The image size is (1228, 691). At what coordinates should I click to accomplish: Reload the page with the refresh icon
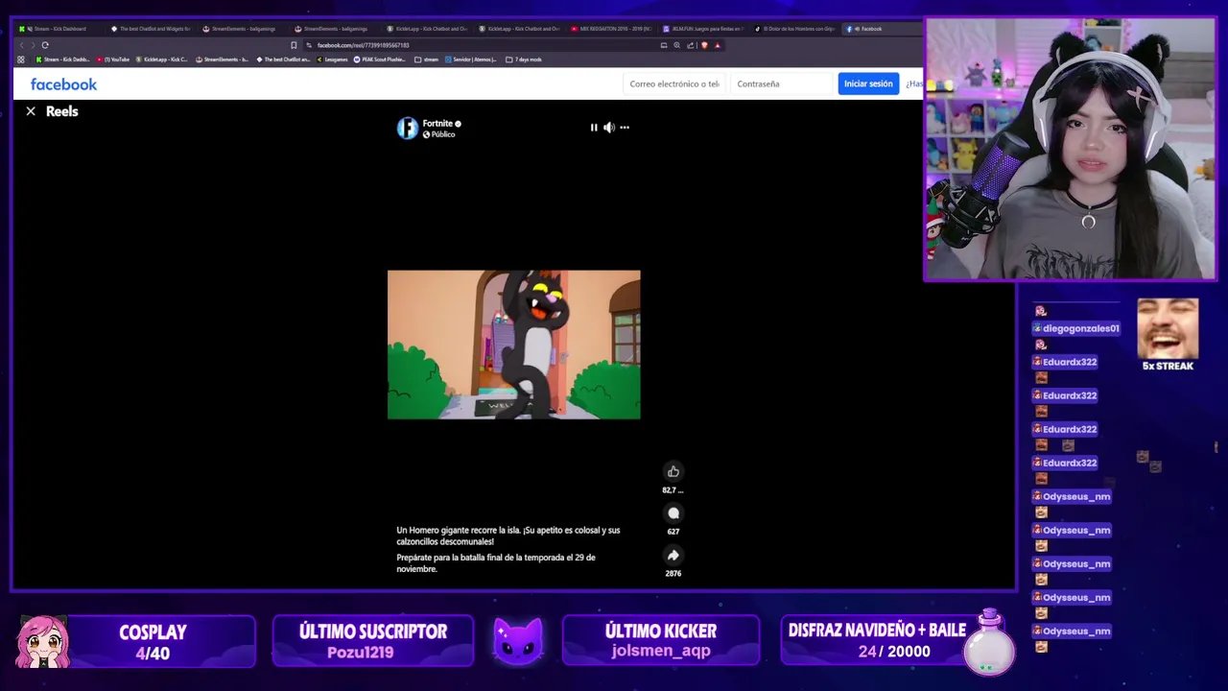coord(45,45)
